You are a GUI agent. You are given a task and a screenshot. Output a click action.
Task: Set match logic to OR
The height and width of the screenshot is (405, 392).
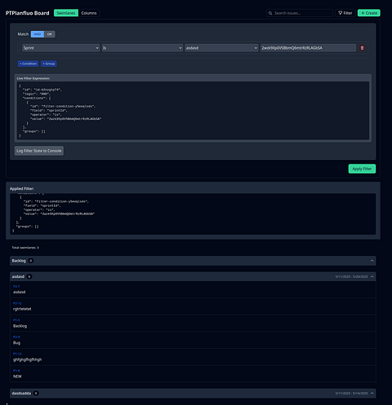point(50,34)
